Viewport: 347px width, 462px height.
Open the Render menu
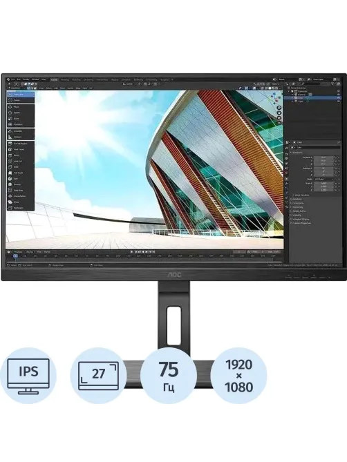(x=26, y=79)
